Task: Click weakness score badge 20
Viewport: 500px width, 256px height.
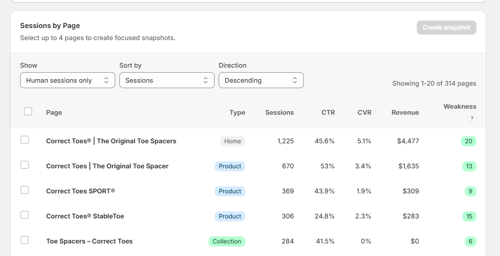Action: tap(468, 141)
